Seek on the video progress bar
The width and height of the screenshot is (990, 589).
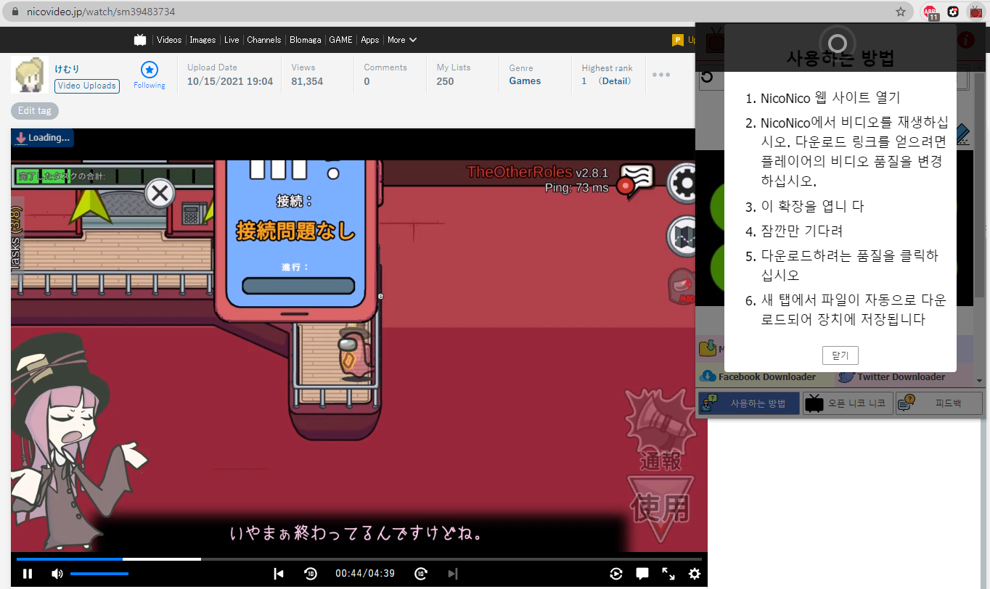click(x=359, y=559)
